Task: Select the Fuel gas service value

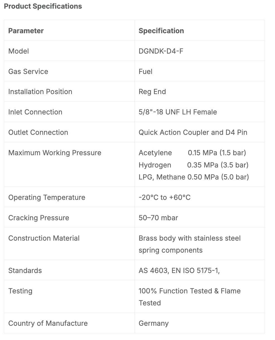Action: [146, 71]
